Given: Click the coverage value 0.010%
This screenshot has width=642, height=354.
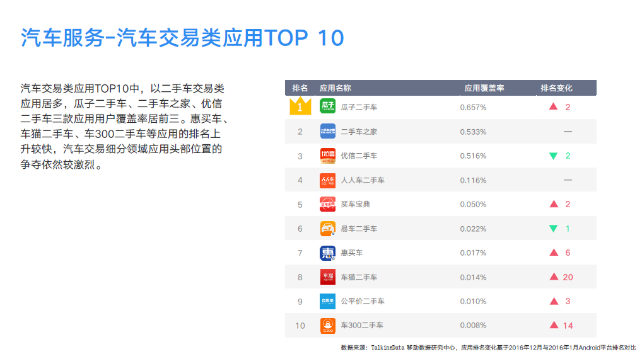Looking at the screenshot, I should 473,301.
